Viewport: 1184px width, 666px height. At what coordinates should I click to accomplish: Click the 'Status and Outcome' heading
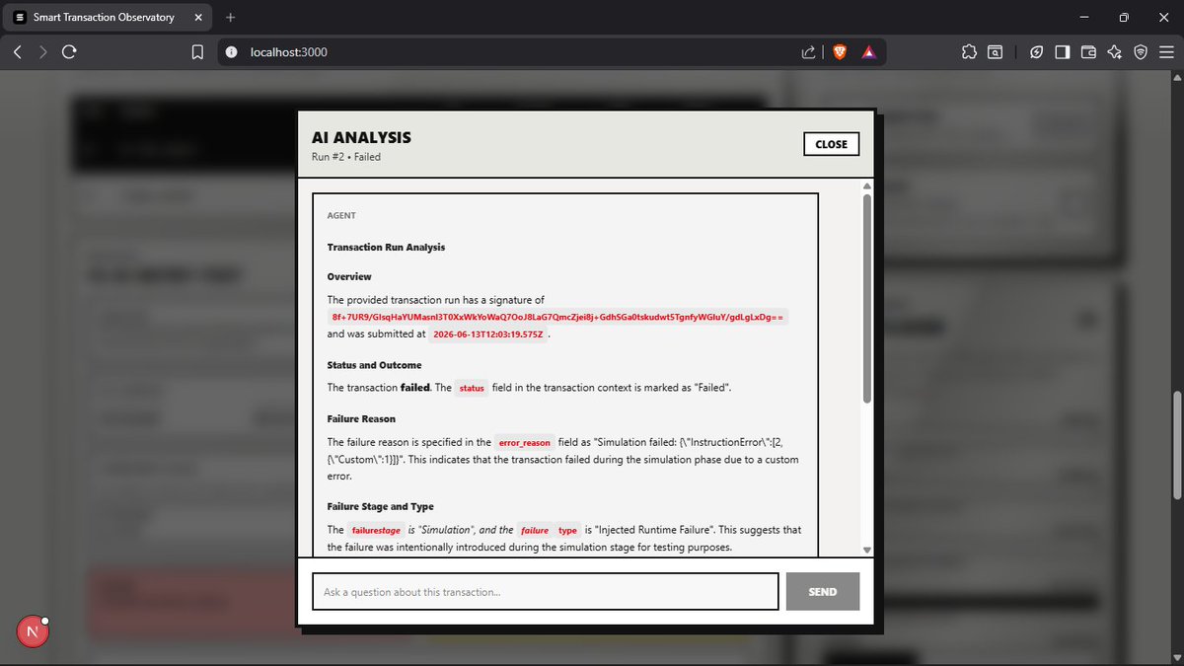point(374,365)
